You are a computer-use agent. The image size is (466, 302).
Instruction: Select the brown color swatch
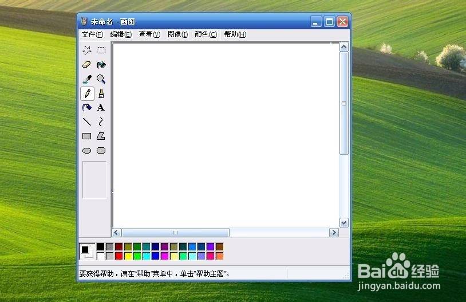[x=220, y=246]
